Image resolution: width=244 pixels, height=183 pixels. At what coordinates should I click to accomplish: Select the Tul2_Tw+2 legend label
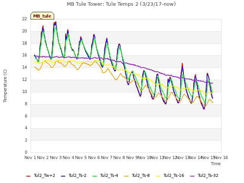pos(45,175)
